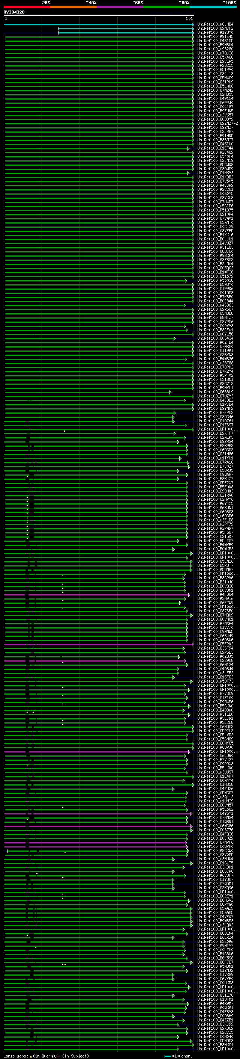Select the UniRef100_A1TYW1 label
Viewport: 240px width, 1059px height.
(215, 458)
